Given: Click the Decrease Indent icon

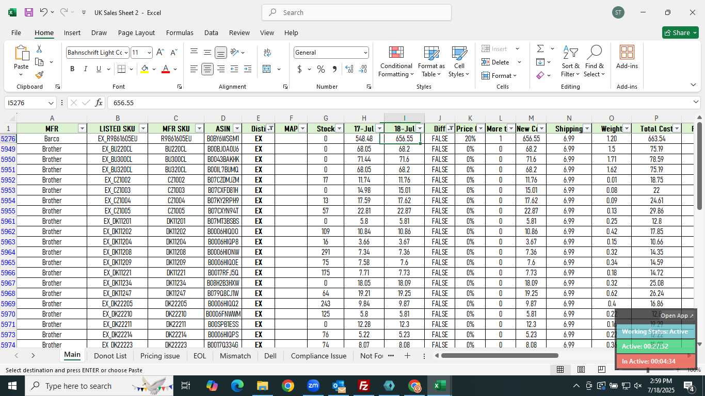Looking at the screenshot, I should [234, 69].
